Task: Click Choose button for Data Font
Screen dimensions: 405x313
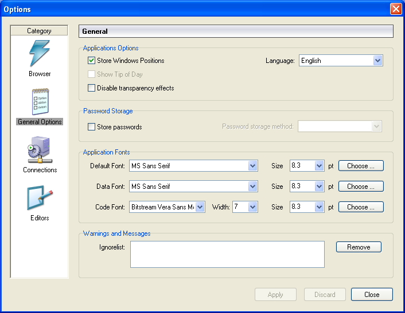Action: [361, 187]
